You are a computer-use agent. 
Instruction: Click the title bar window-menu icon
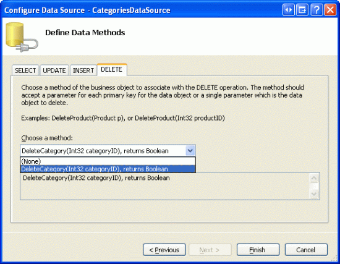(302, 10)
